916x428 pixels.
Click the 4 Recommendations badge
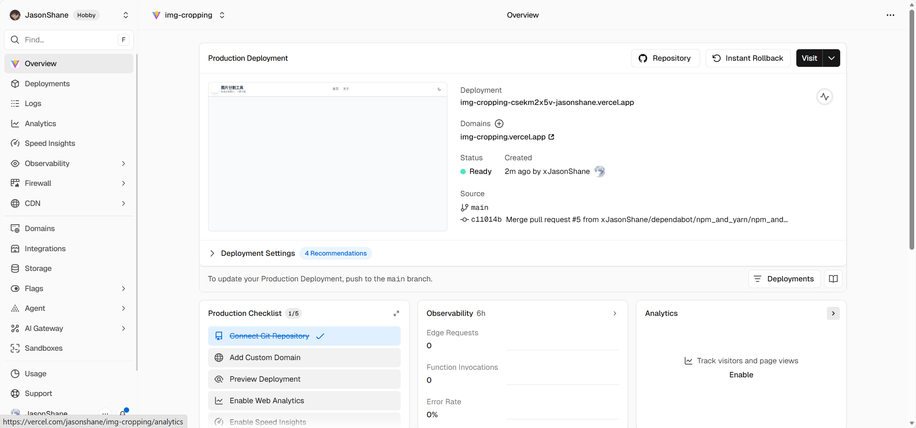(x=335, y=253)
